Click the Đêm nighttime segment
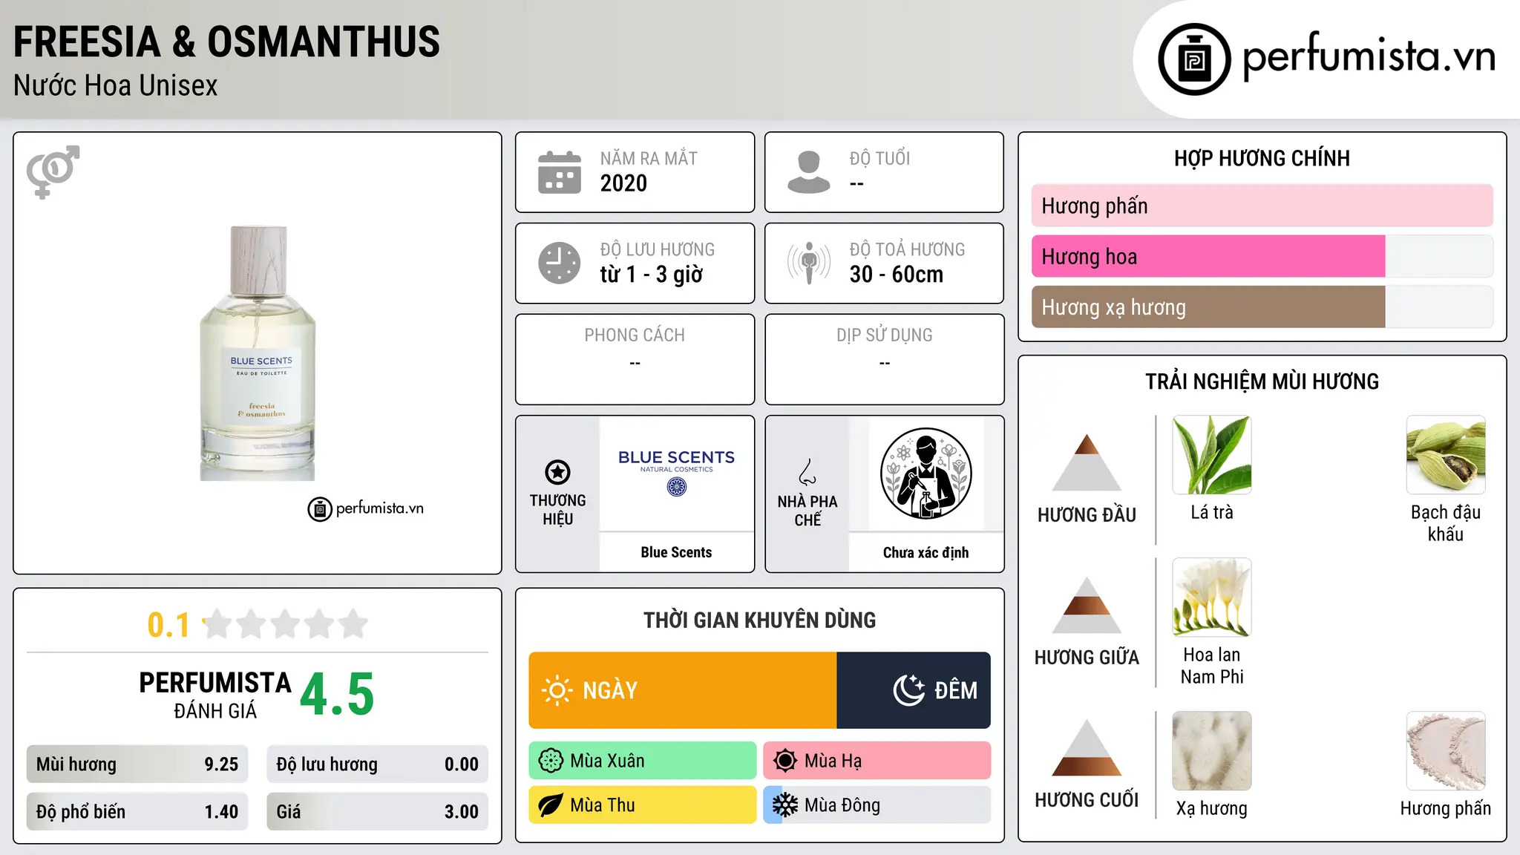1520x855 pixels. [x=914, y=690]
